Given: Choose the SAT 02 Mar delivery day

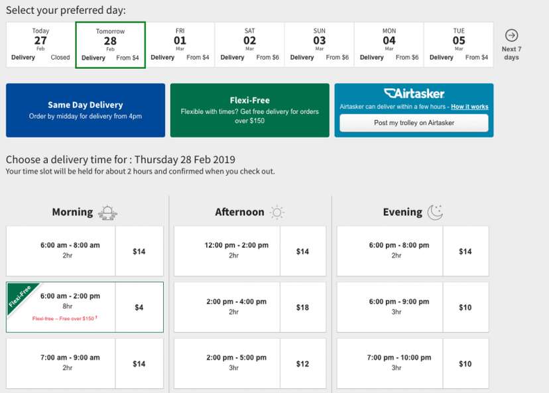Looking at the screenshot, I should [x=250, y=44].
